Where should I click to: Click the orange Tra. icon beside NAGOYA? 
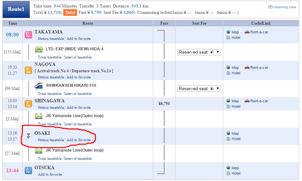pyautogui.click(x=28, y=70)
